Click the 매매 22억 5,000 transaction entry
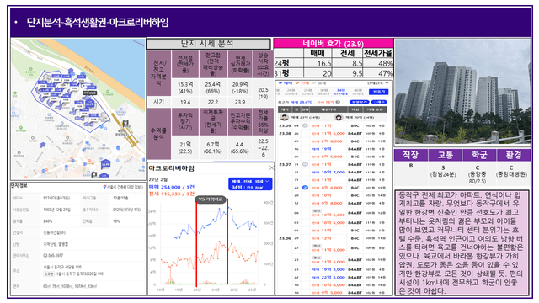 pyautogui.click(x=328, y=277)
